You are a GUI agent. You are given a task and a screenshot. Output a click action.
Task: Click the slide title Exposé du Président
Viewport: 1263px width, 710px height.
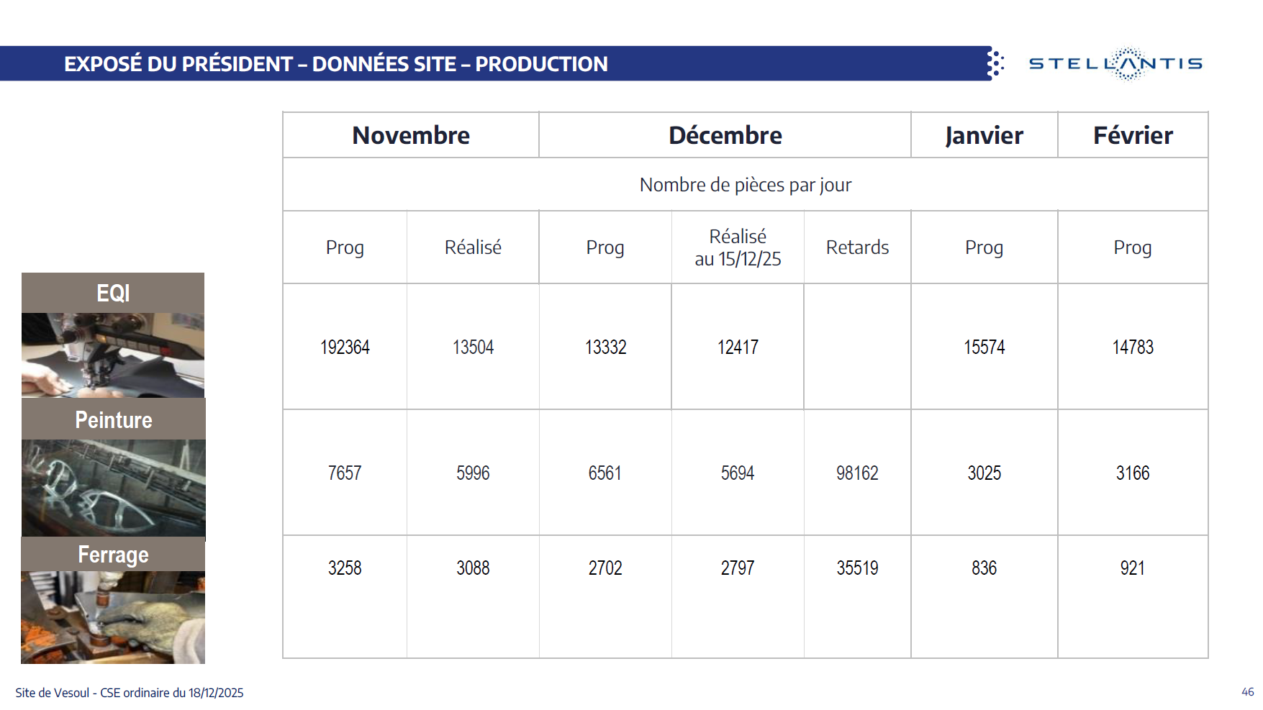point(335,64)
